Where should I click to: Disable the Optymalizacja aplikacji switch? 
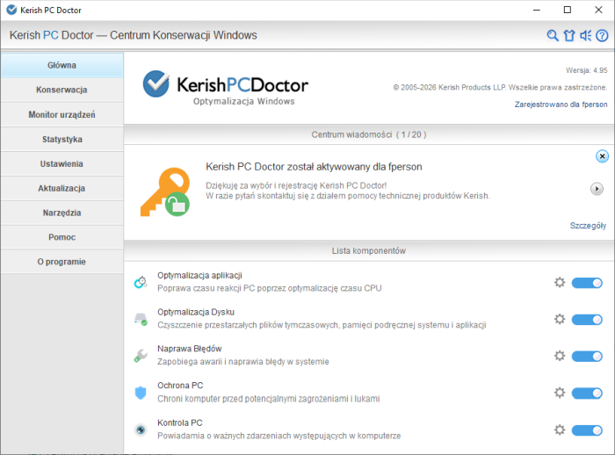click(587, 283)
